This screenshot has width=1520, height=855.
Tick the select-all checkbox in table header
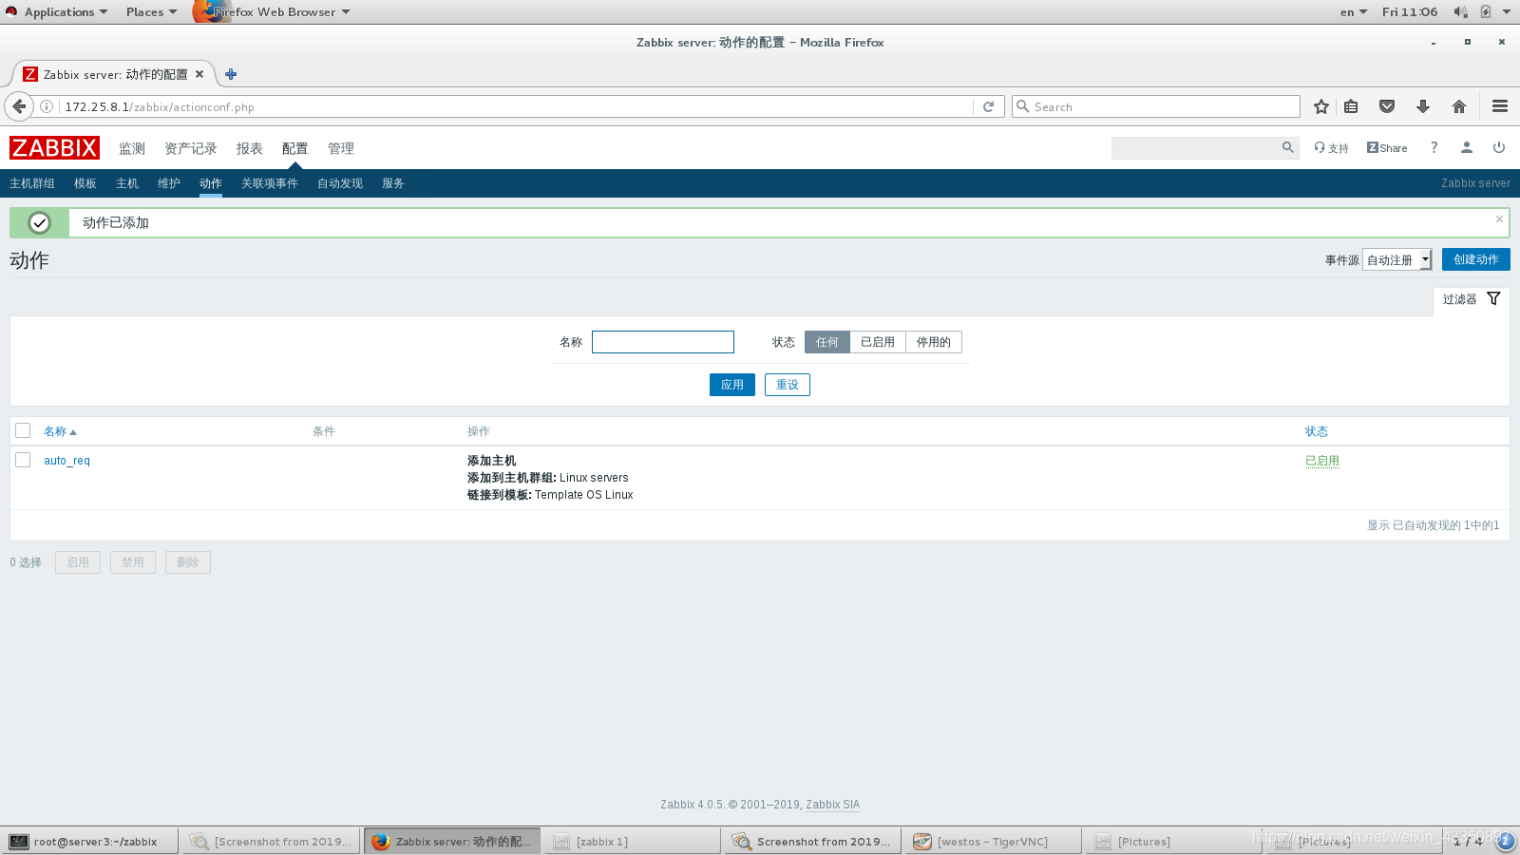[x=23, y=430]
